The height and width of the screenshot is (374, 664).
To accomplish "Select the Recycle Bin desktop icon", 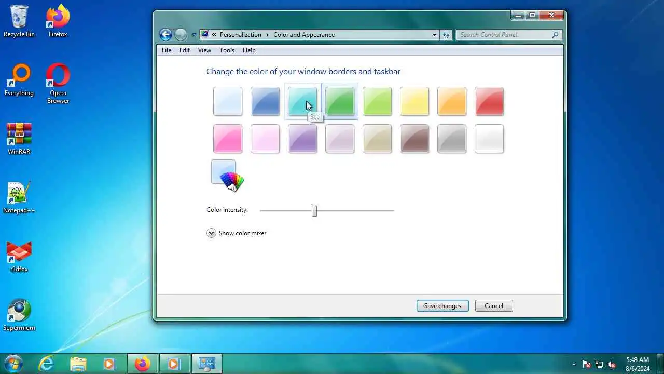I will (19, 21).
